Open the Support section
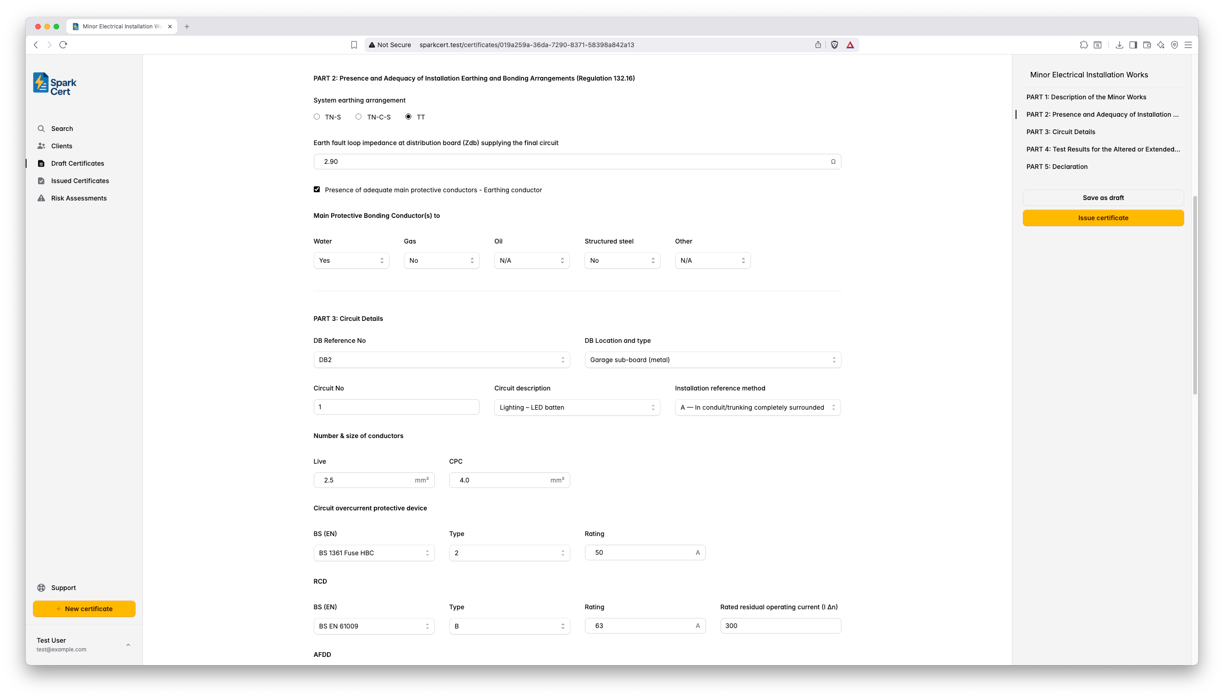The width and height of the screenshot is (1224, 699). 63,587
